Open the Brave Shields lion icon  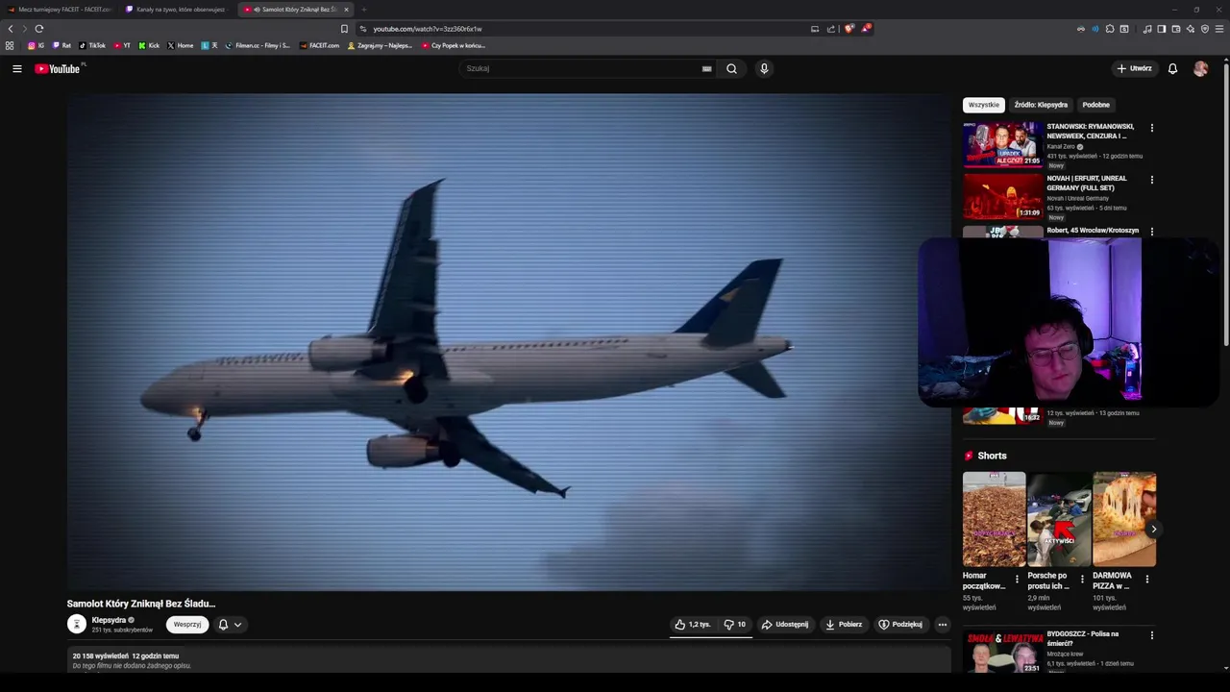point(849,29)
